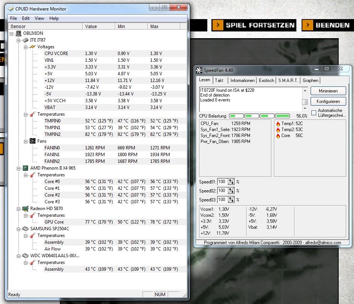The height and width of the screenshot is (304, 354).
Task: Enable Automatische Lüftergeschwindigkeit checkbox
Action: 314,113
